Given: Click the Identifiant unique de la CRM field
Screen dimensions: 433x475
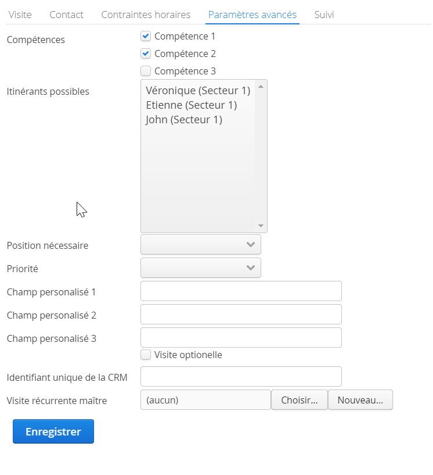Looking at the screenshot, I should [x=241, y=377].
